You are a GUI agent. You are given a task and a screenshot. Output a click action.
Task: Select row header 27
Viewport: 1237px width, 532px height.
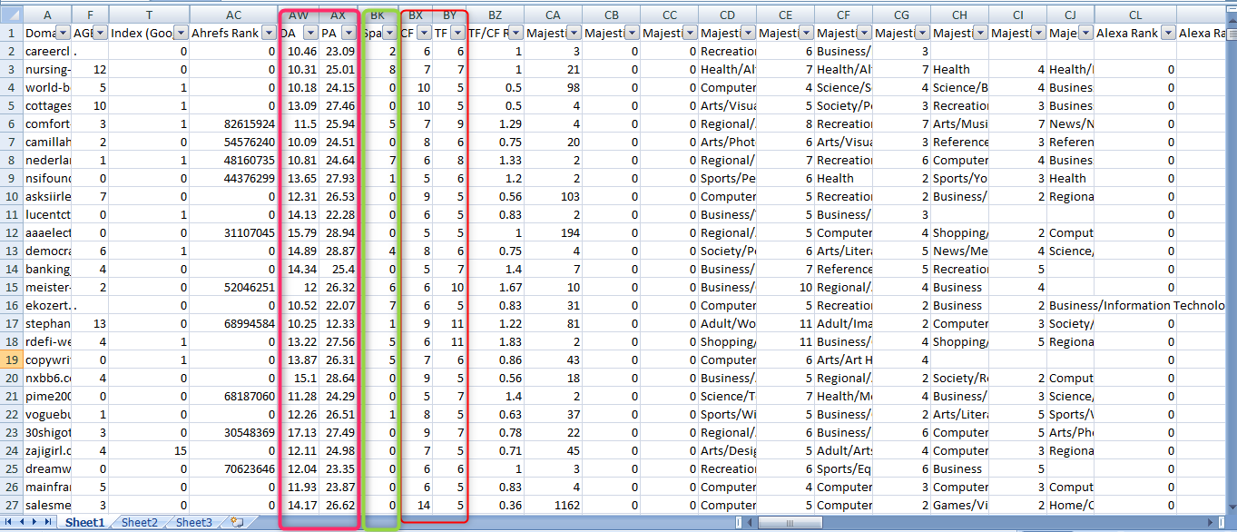[x=11, y=505]
